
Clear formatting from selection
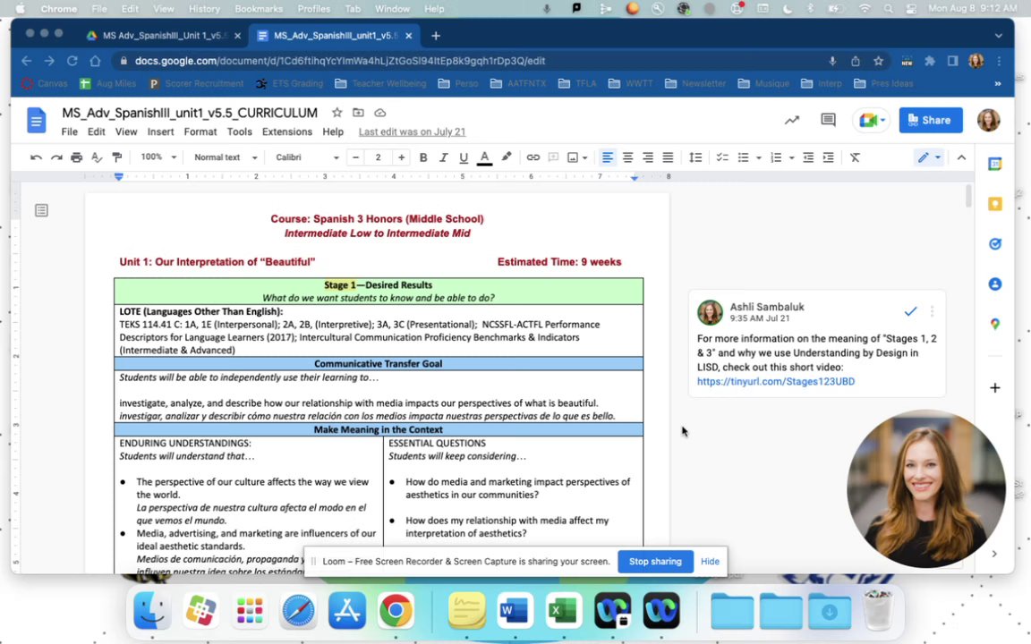pos(855,157)
